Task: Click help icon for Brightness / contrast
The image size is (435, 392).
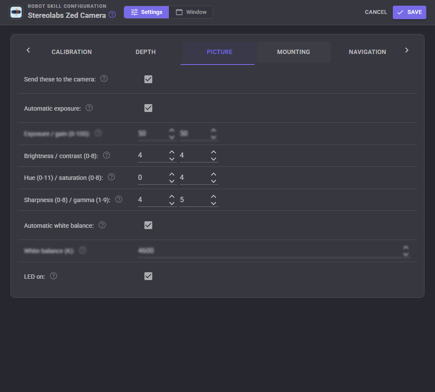Action: pos(107,155)
